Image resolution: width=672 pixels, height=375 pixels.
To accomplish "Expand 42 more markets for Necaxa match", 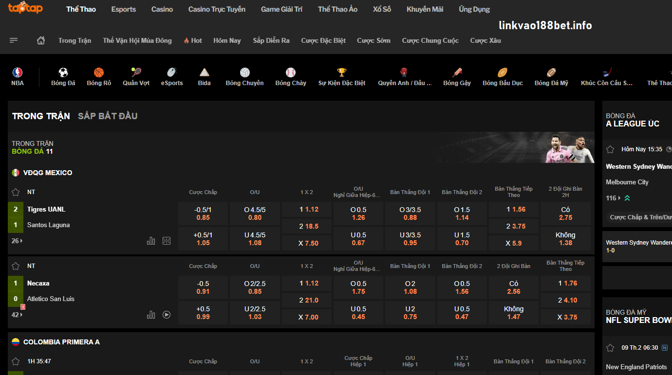I will pos(17,315).
